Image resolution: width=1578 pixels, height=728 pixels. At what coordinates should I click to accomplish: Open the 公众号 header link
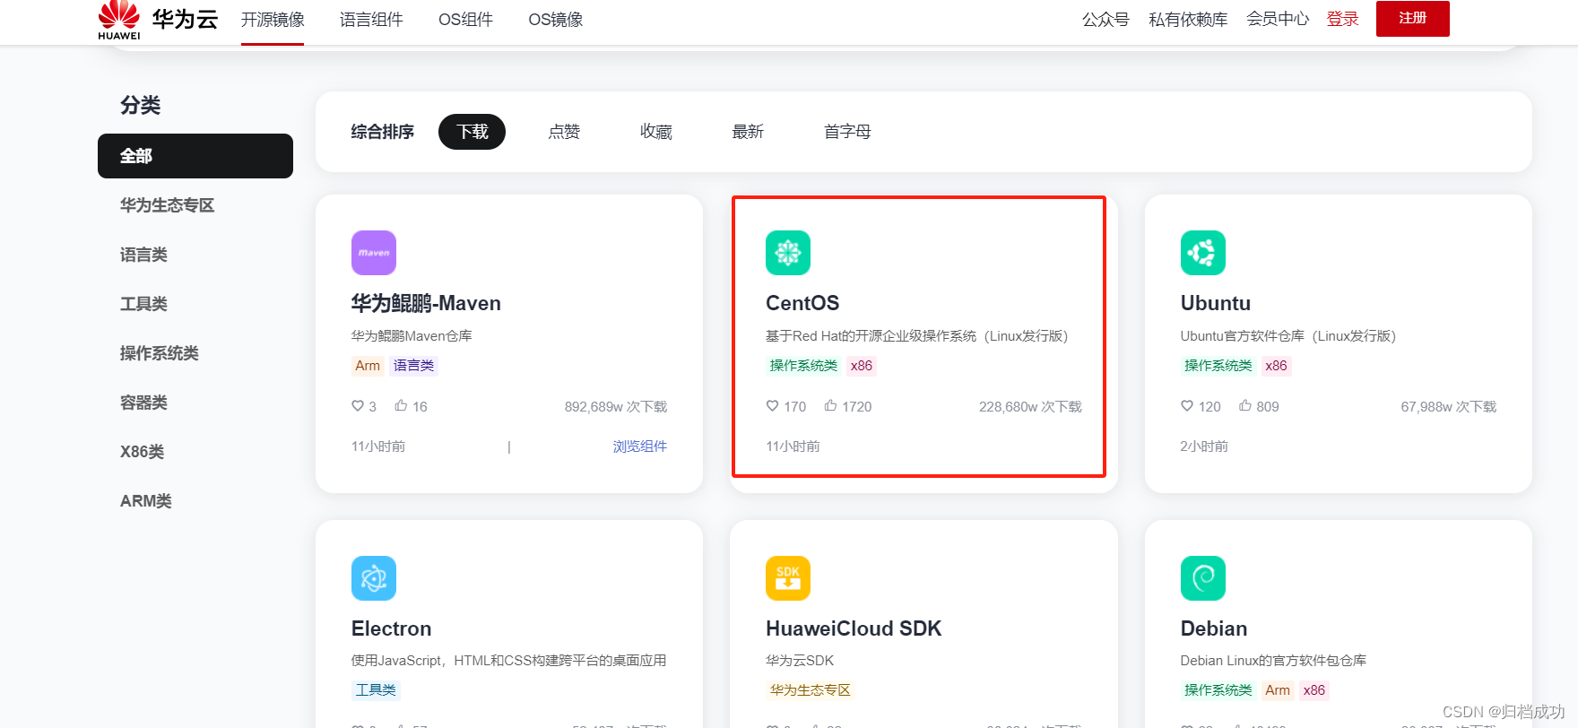pos(1105,20)
